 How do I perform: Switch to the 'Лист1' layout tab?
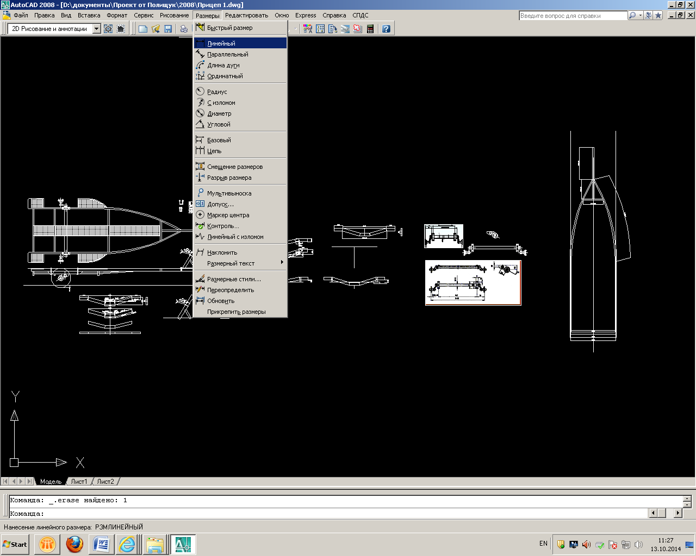coord(79,482)
